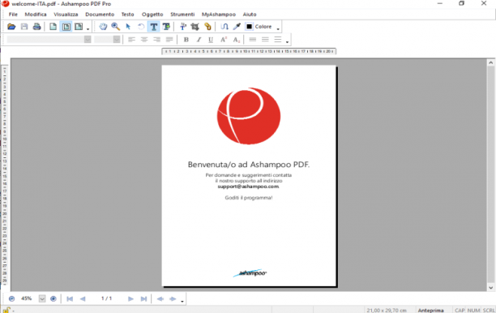Expand the page layout toolbar overflow arrow
The height and width of the screenshot is (313, 496).
click(x=88, y=29)
